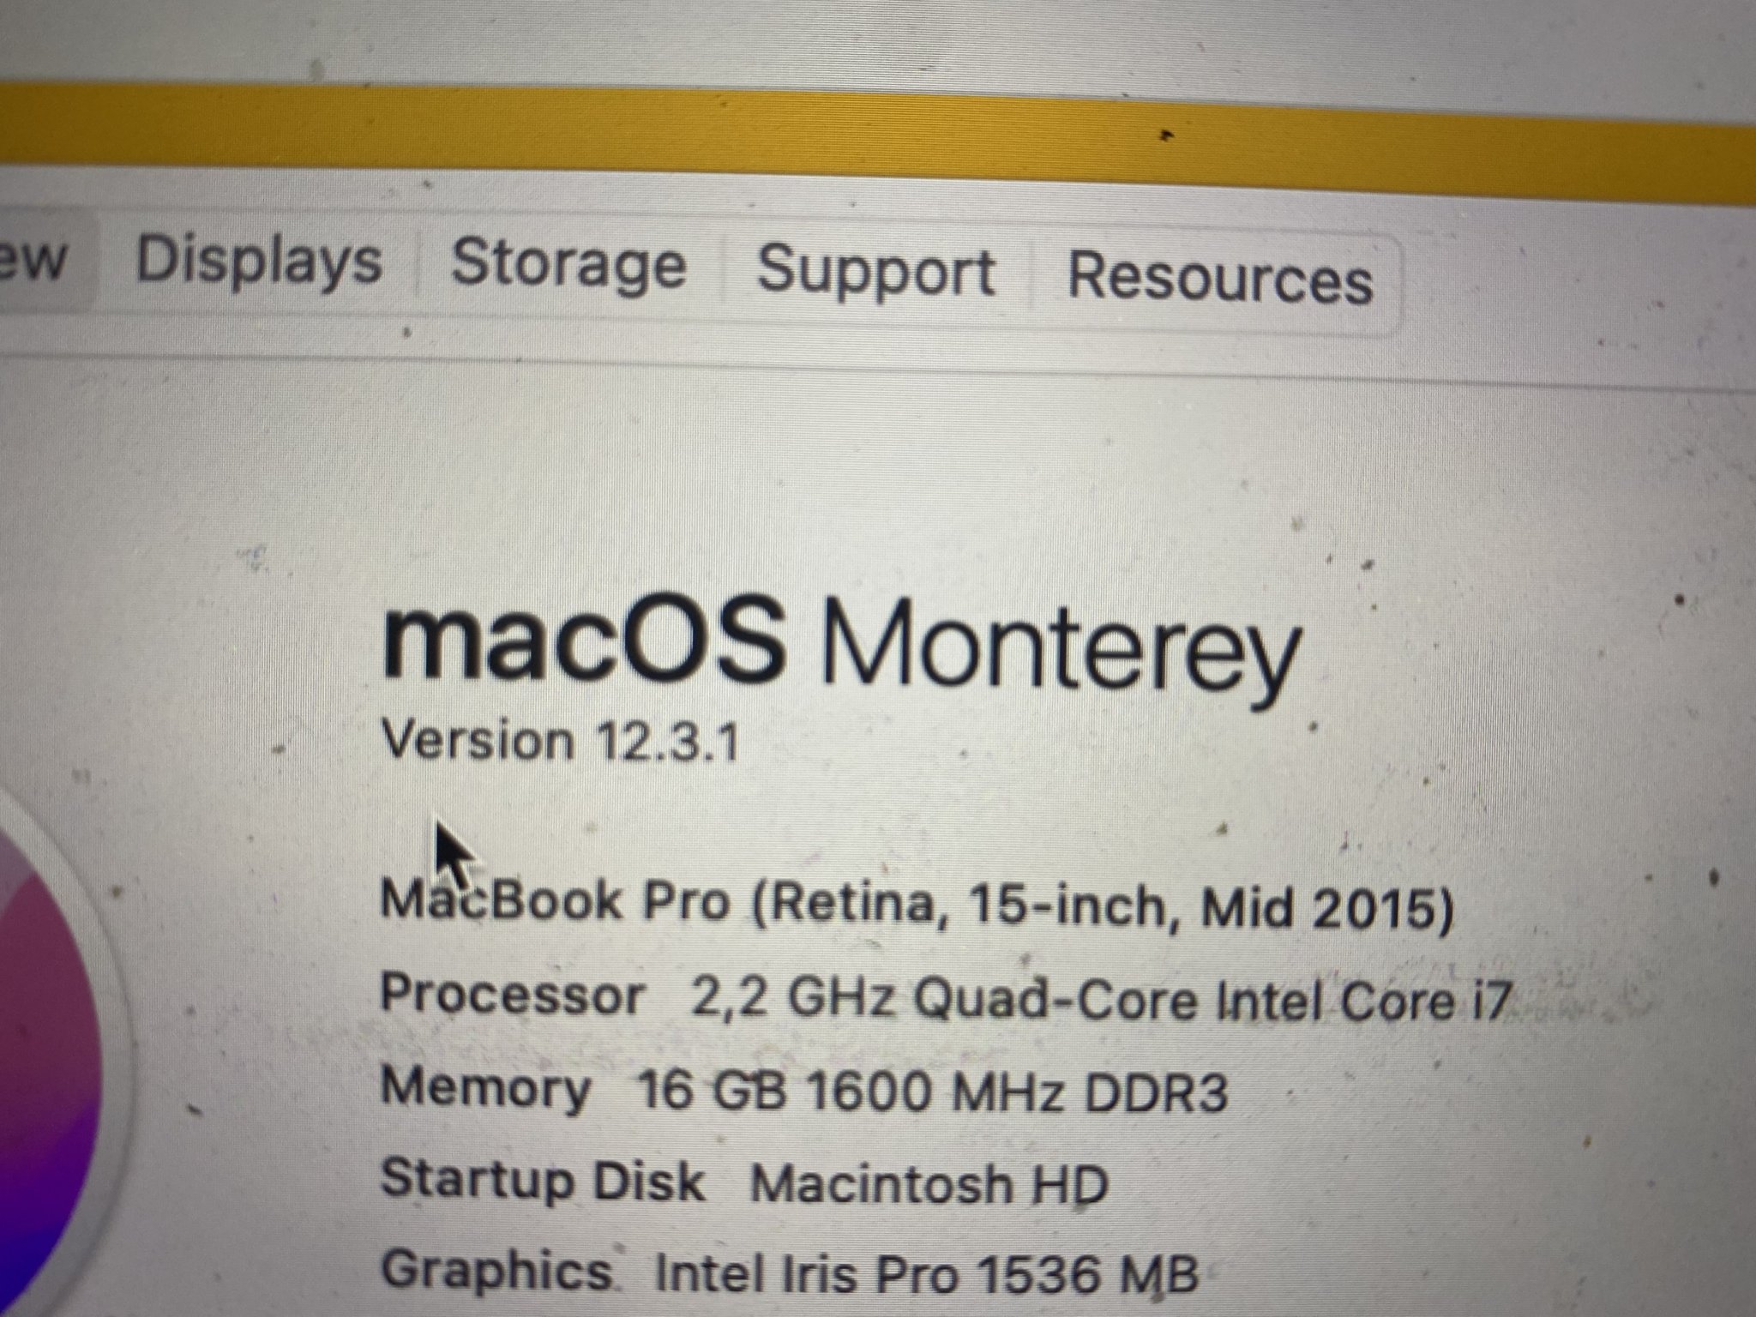1756x1317 pixels.
Task: Click the 16 GB 1600 MHz DDR3 value
Action: pos(932,1092)
